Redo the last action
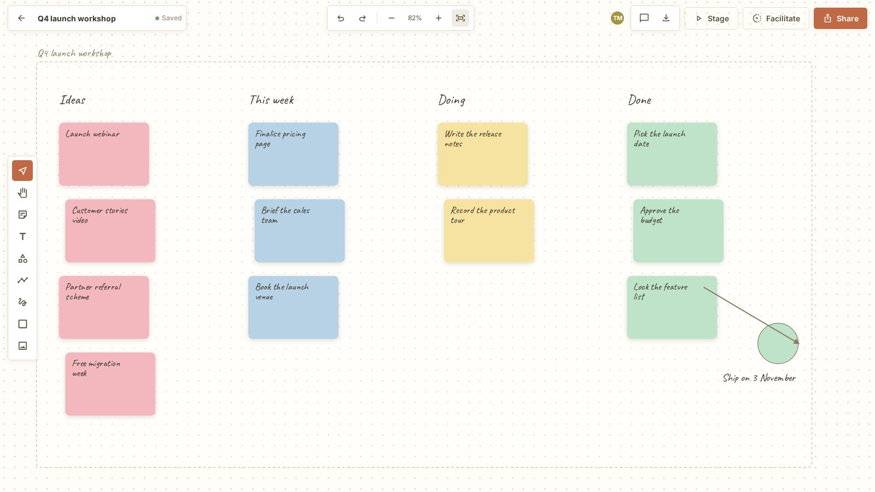 (362, 18)
